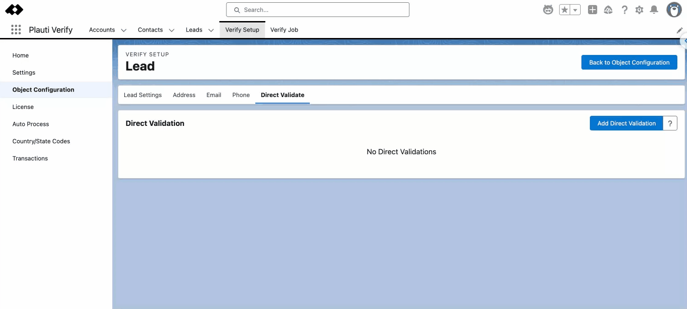Image resolution: width=687 pixels, height=309 pixels.
Task: Open the Notifications bell icon
Action: point(654,10)
